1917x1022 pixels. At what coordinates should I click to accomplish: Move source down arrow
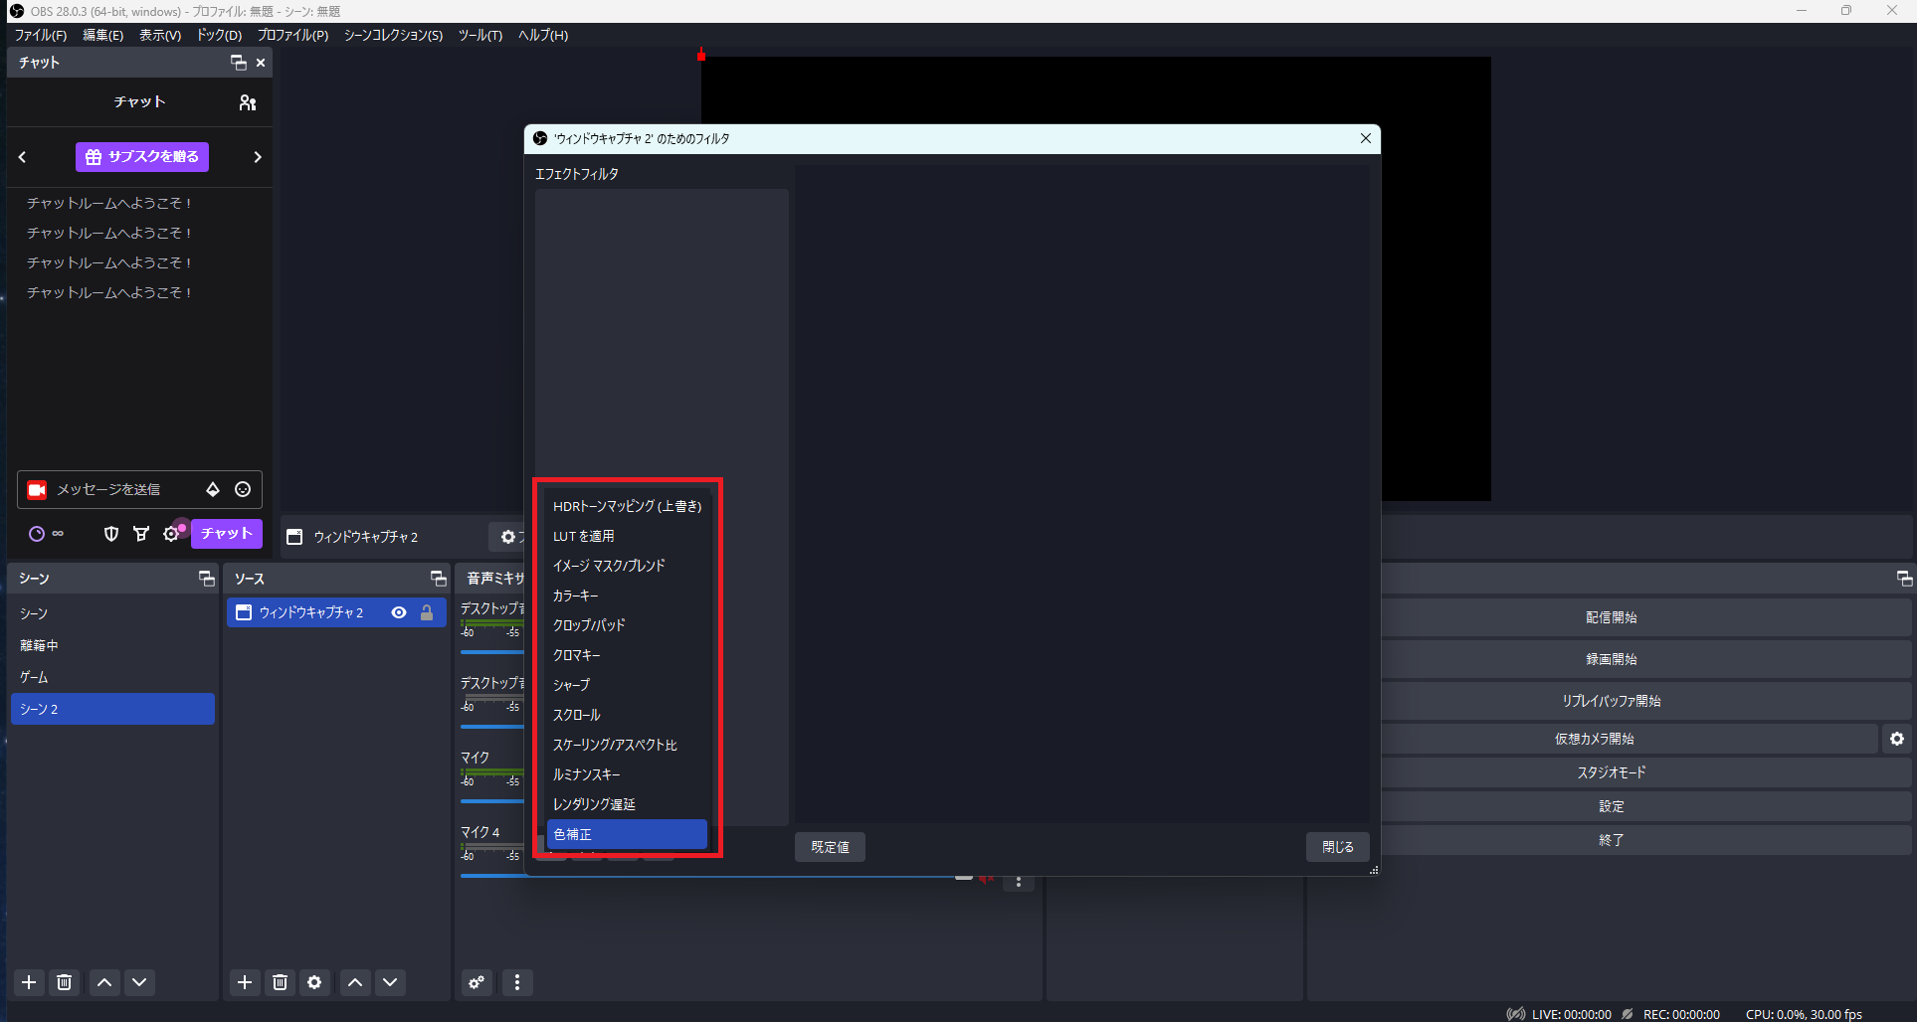390,982
